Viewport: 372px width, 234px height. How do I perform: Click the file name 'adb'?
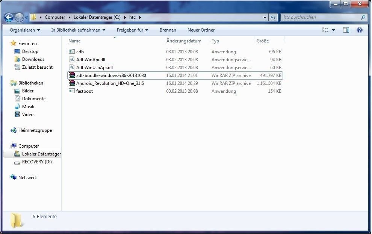[80, 52]
